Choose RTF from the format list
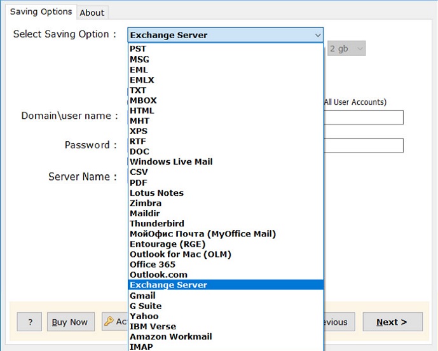This screenshot has width=438, height=351. (x=226, y=141)
